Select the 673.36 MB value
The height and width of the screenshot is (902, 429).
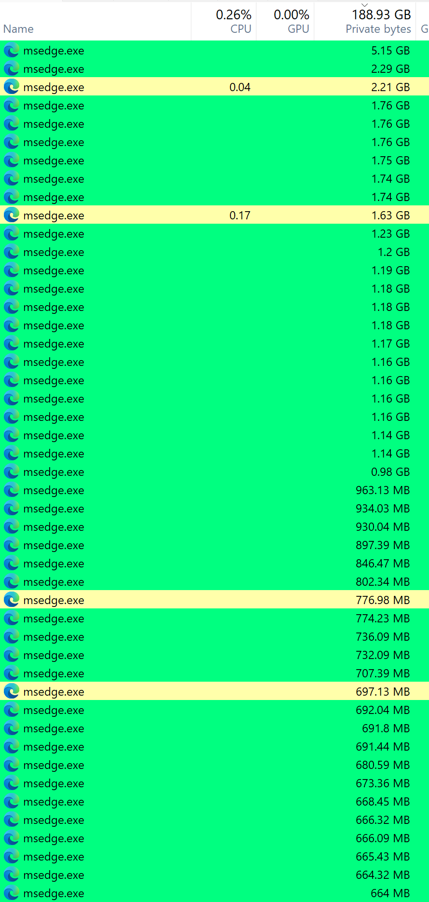pyautogui.click(x=383, y=783)
